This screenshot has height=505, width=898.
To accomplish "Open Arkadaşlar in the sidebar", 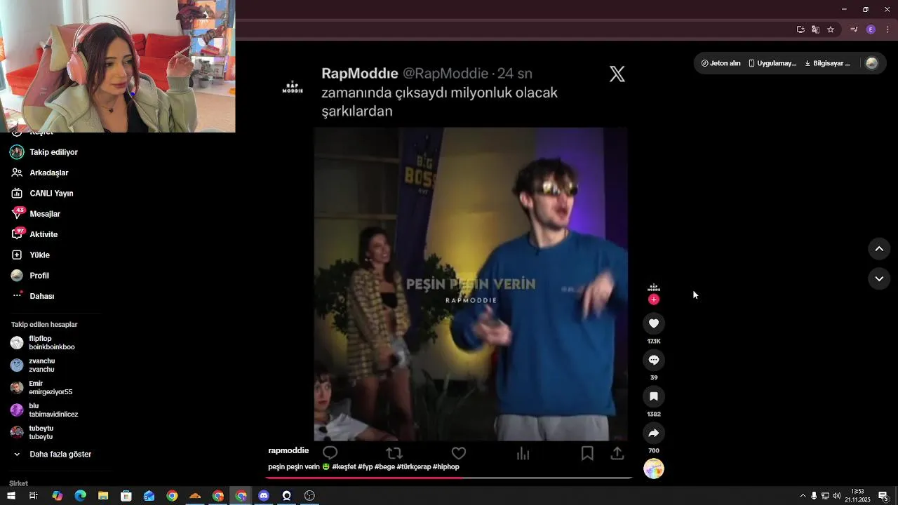I will [x=39, y=173].
